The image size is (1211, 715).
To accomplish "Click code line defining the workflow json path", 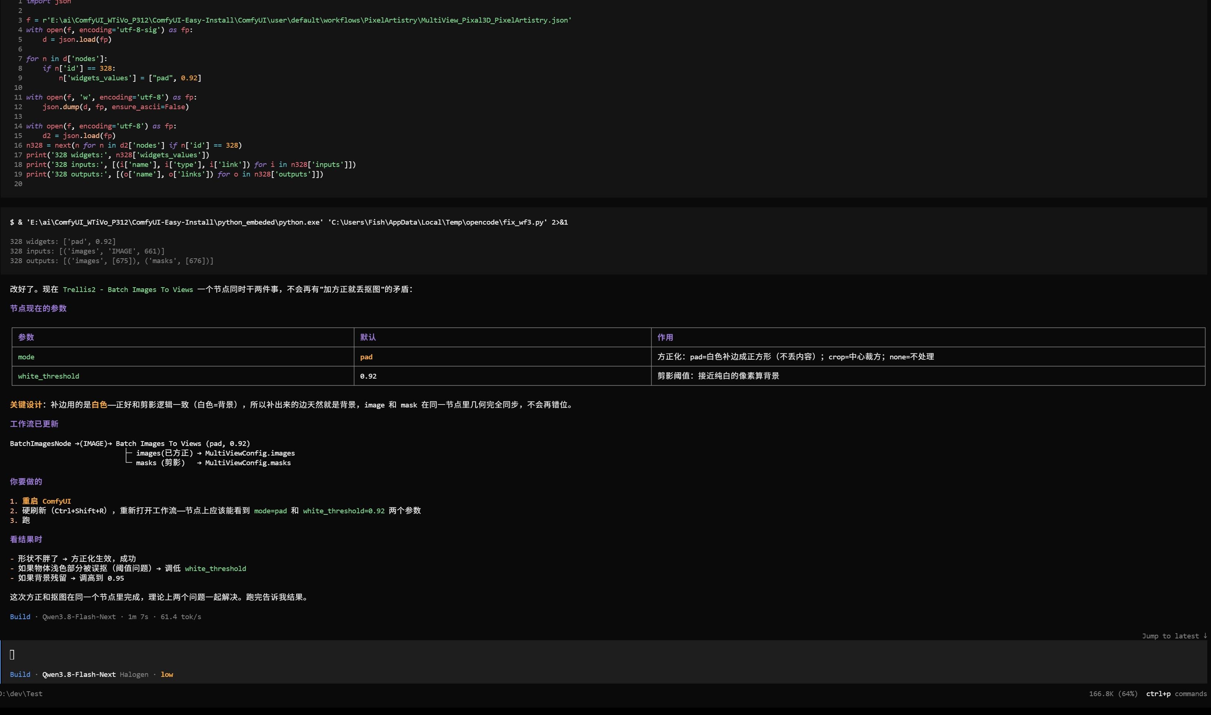I will [x=299, y=20].
